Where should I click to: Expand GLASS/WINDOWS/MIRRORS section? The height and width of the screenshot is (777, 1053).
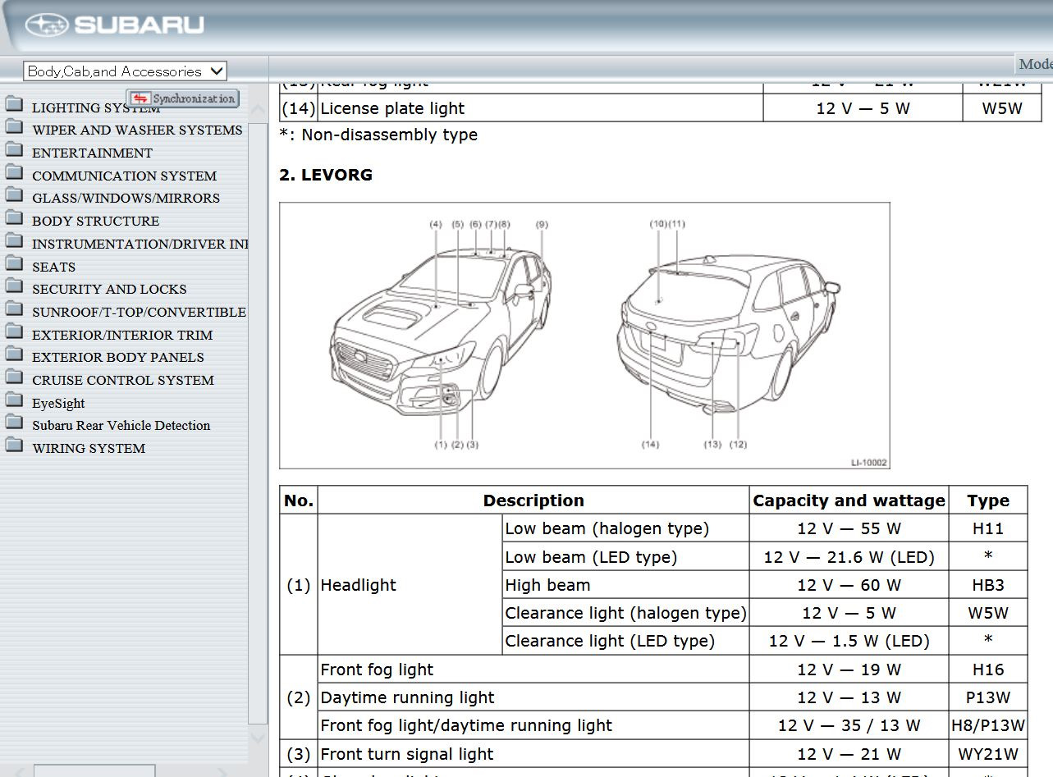[126, 199]
